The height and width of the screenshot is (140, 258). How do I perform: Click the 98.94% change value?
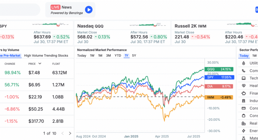[x=13, y=73]
